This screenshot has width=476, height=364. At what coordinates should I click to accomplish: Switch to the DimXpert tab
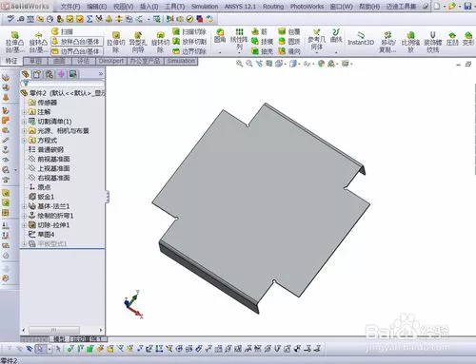click(110, 61)
